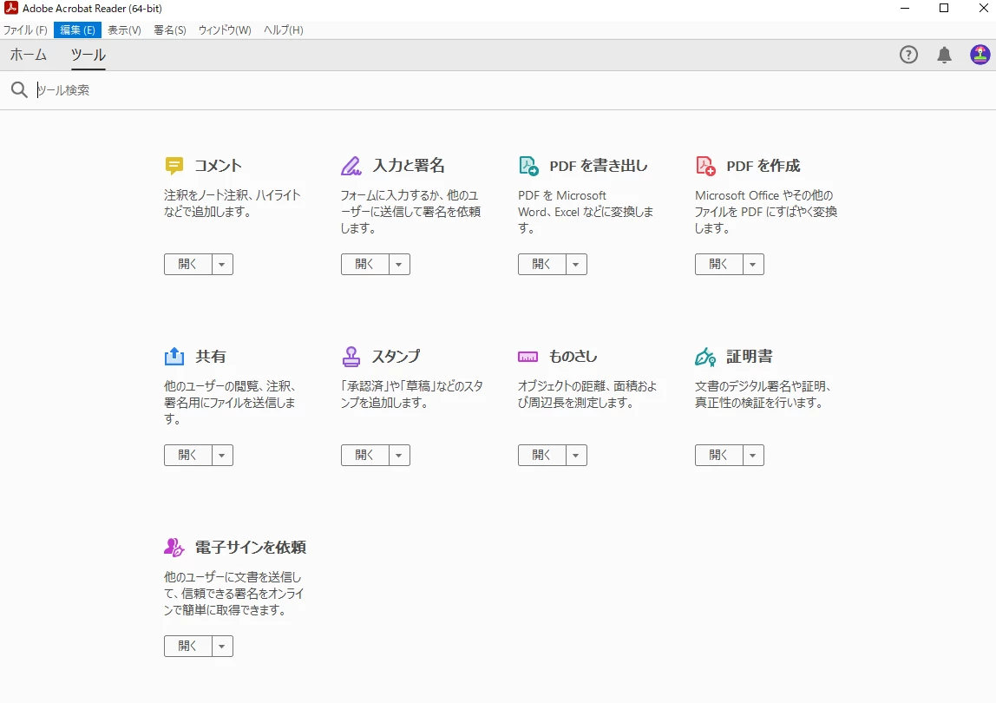
Task: Open the 入力と署名 tool with 開く
Action: pos(365,265)
